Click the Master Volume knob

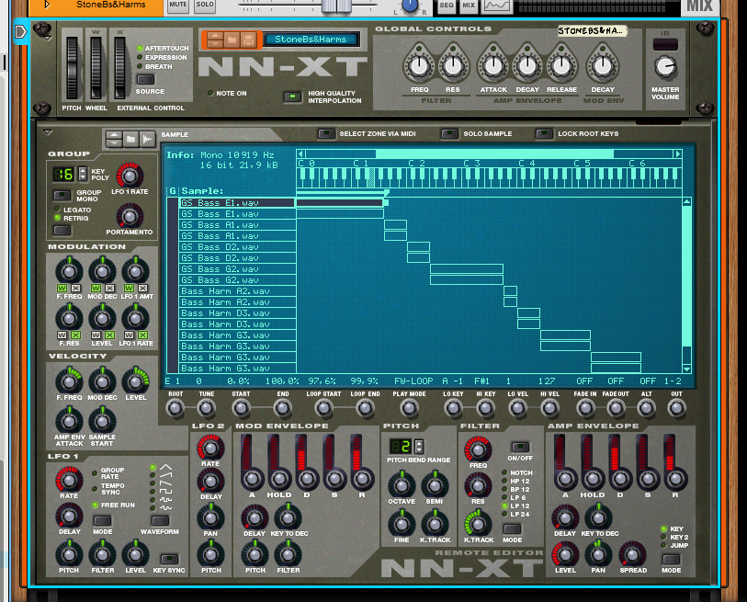point(665,67)
